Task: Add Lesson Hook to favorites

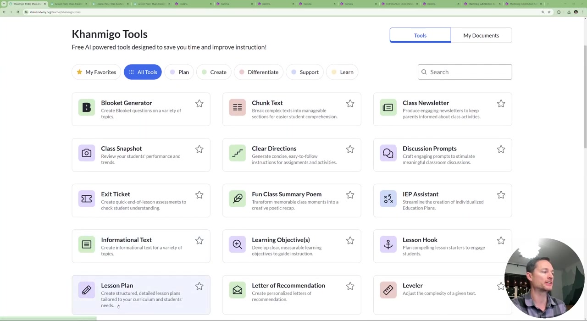Action: pos(501,241)
